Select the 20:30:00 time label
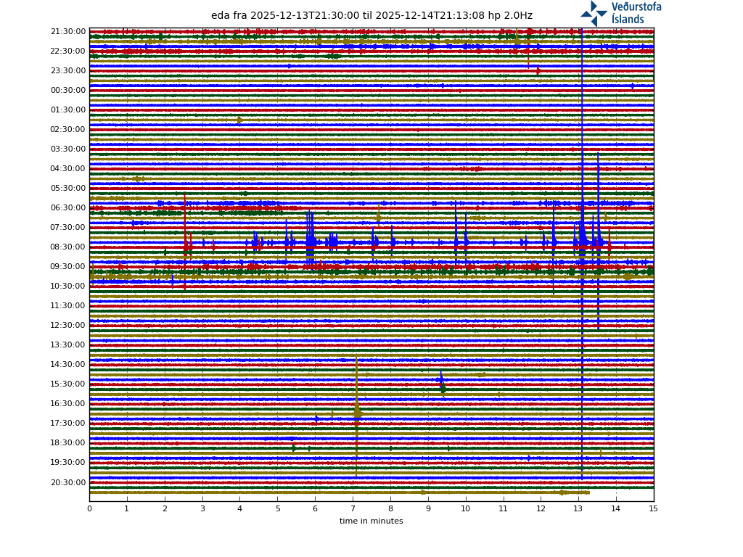Viewport: 743px width, 557px height. [68, 482]
